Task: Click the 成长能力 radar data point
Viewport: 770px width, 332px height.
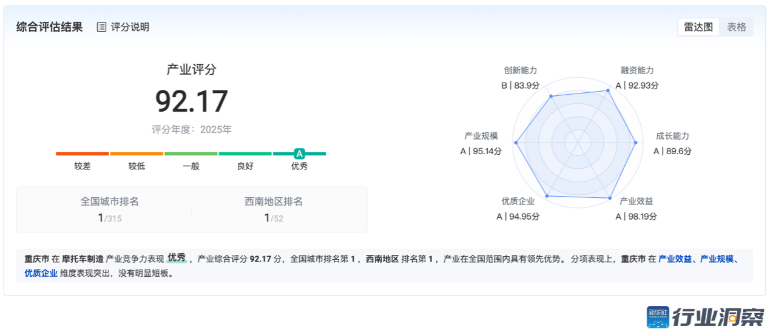Action: [635, 143]
